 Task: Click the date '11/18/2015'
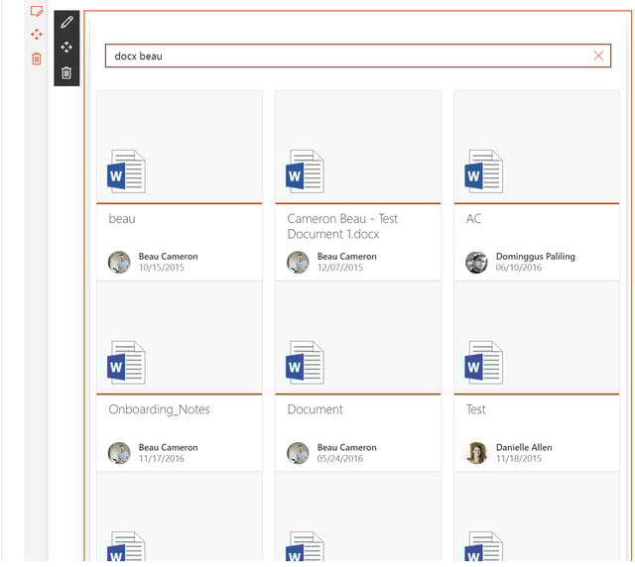519,459
